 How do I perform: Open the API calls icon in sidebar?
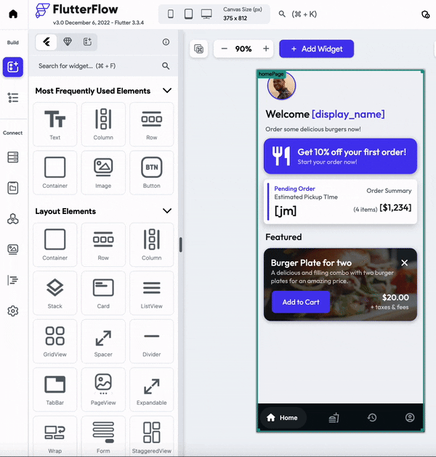pos(13,219)
